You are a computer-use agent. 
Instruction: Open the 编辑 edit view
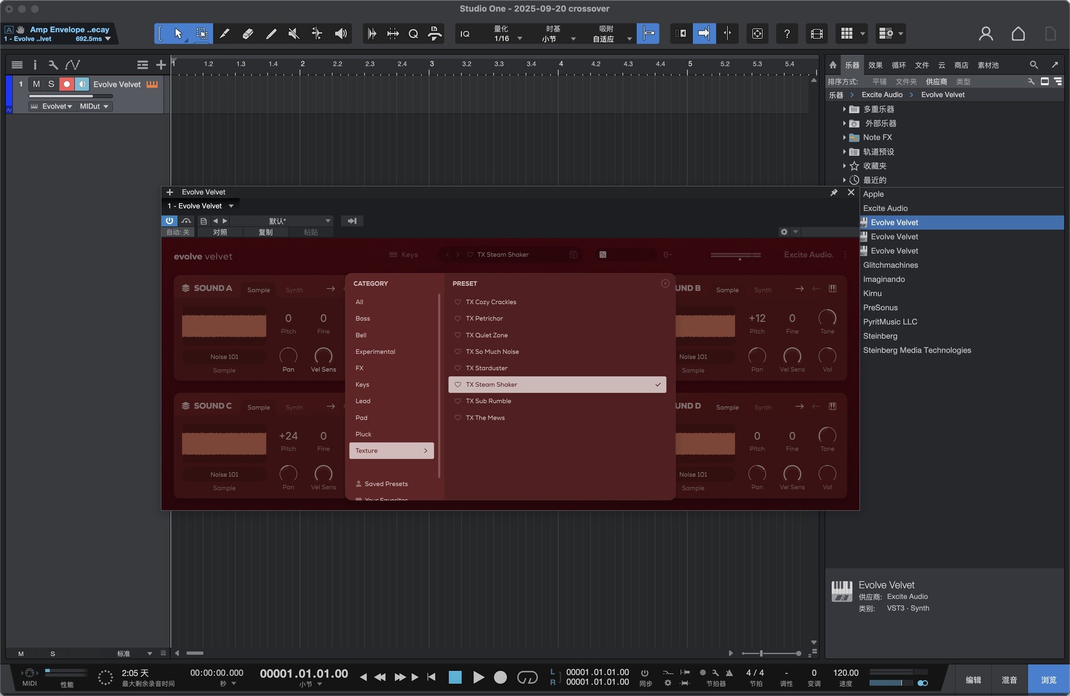pos(974,680)
